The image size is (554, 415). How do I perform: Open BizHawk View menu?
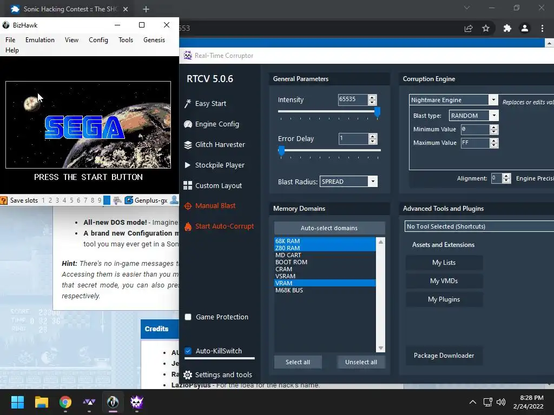pos(72,40)
